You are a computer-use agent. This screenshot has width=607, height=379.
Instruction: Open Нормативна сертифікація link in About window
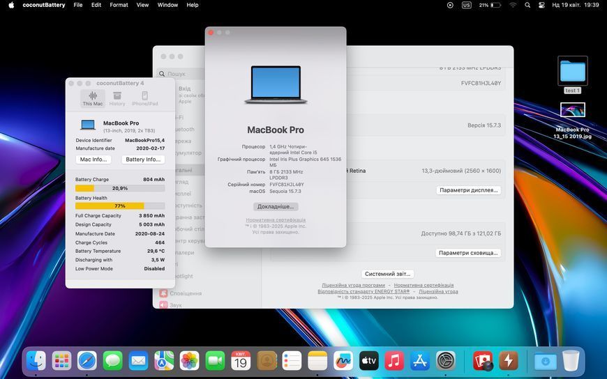(x=276, y=220)
